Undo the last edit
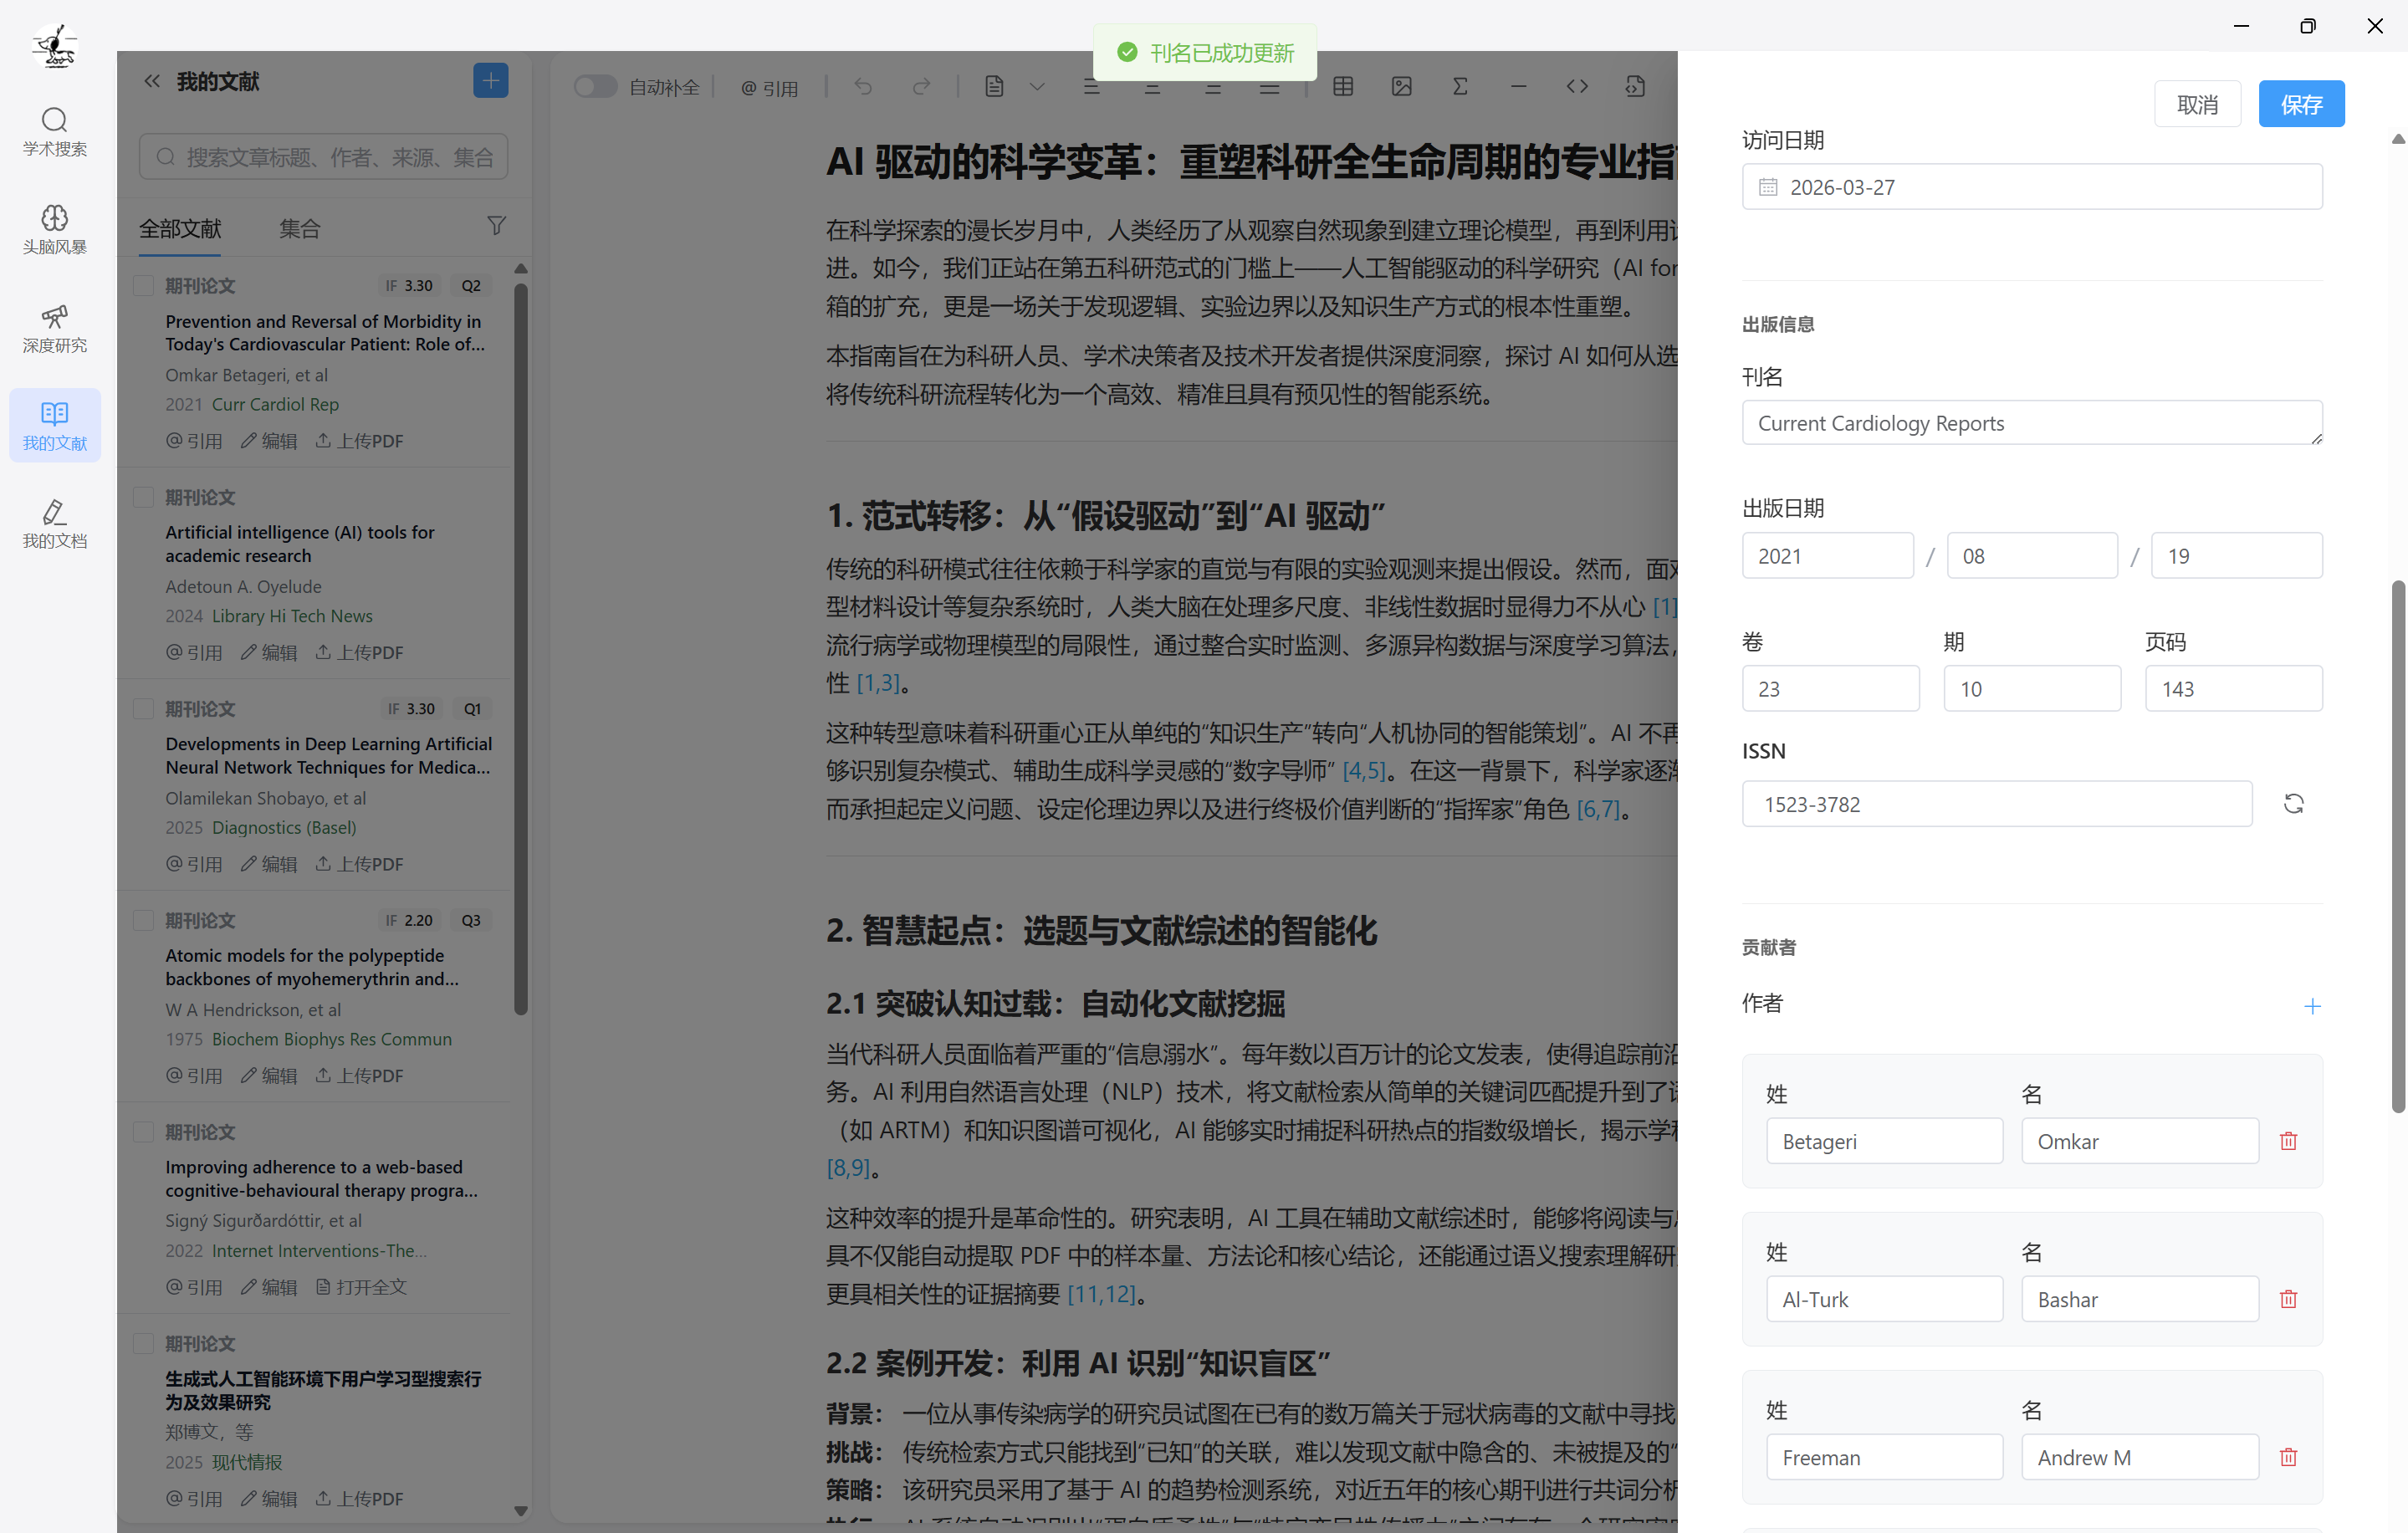2408x1533 pixels. [863, 87]
